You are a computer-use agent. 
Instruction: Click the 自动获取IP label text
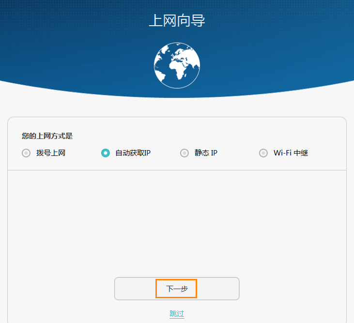click(x=133, y=153)
